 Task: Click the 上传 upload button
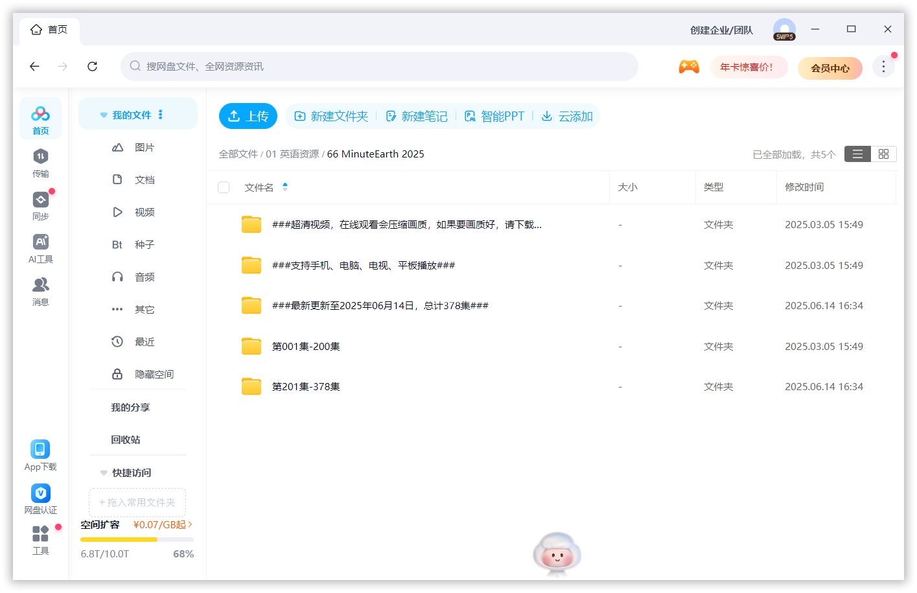(248, 116)
